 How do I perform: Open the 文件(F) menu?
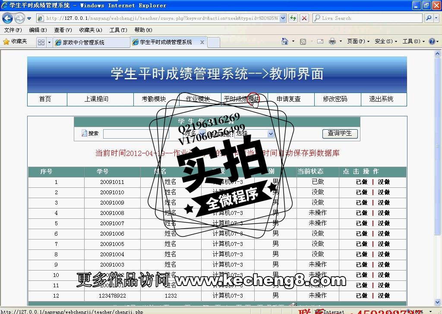13,30
